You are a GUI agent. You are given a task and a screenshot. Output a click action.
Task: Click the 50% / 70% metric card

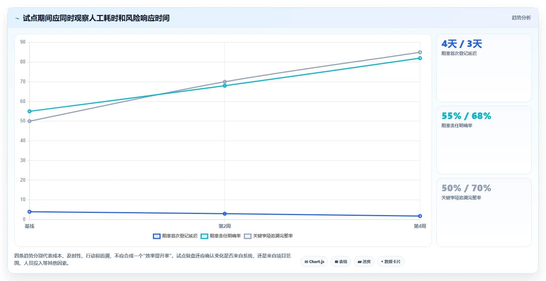pyautogui.click(x=484, y=212)
